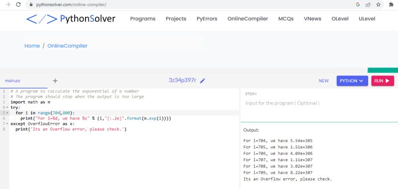Open the Google icon in the address bar
398x189 pixels.
(x=358, y=4)
